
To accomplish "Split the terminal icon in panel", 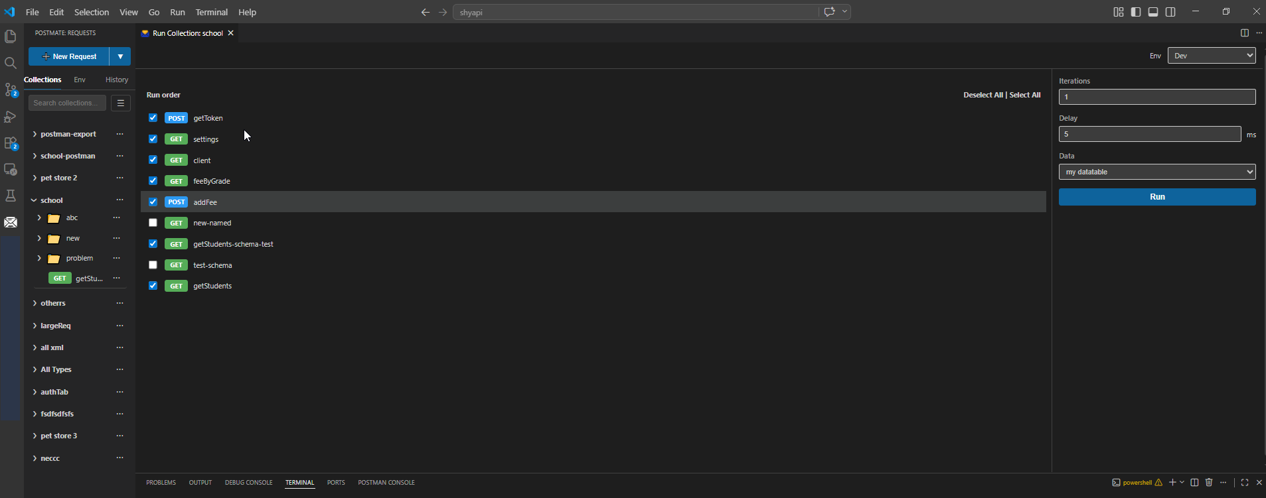I will click(x=1194, y=482).
